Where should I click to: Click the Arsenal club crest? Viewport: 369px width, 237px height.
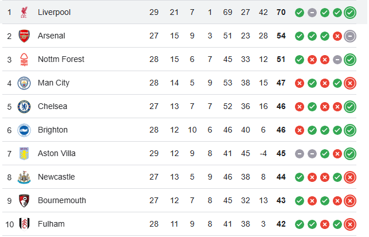point(24,36)
